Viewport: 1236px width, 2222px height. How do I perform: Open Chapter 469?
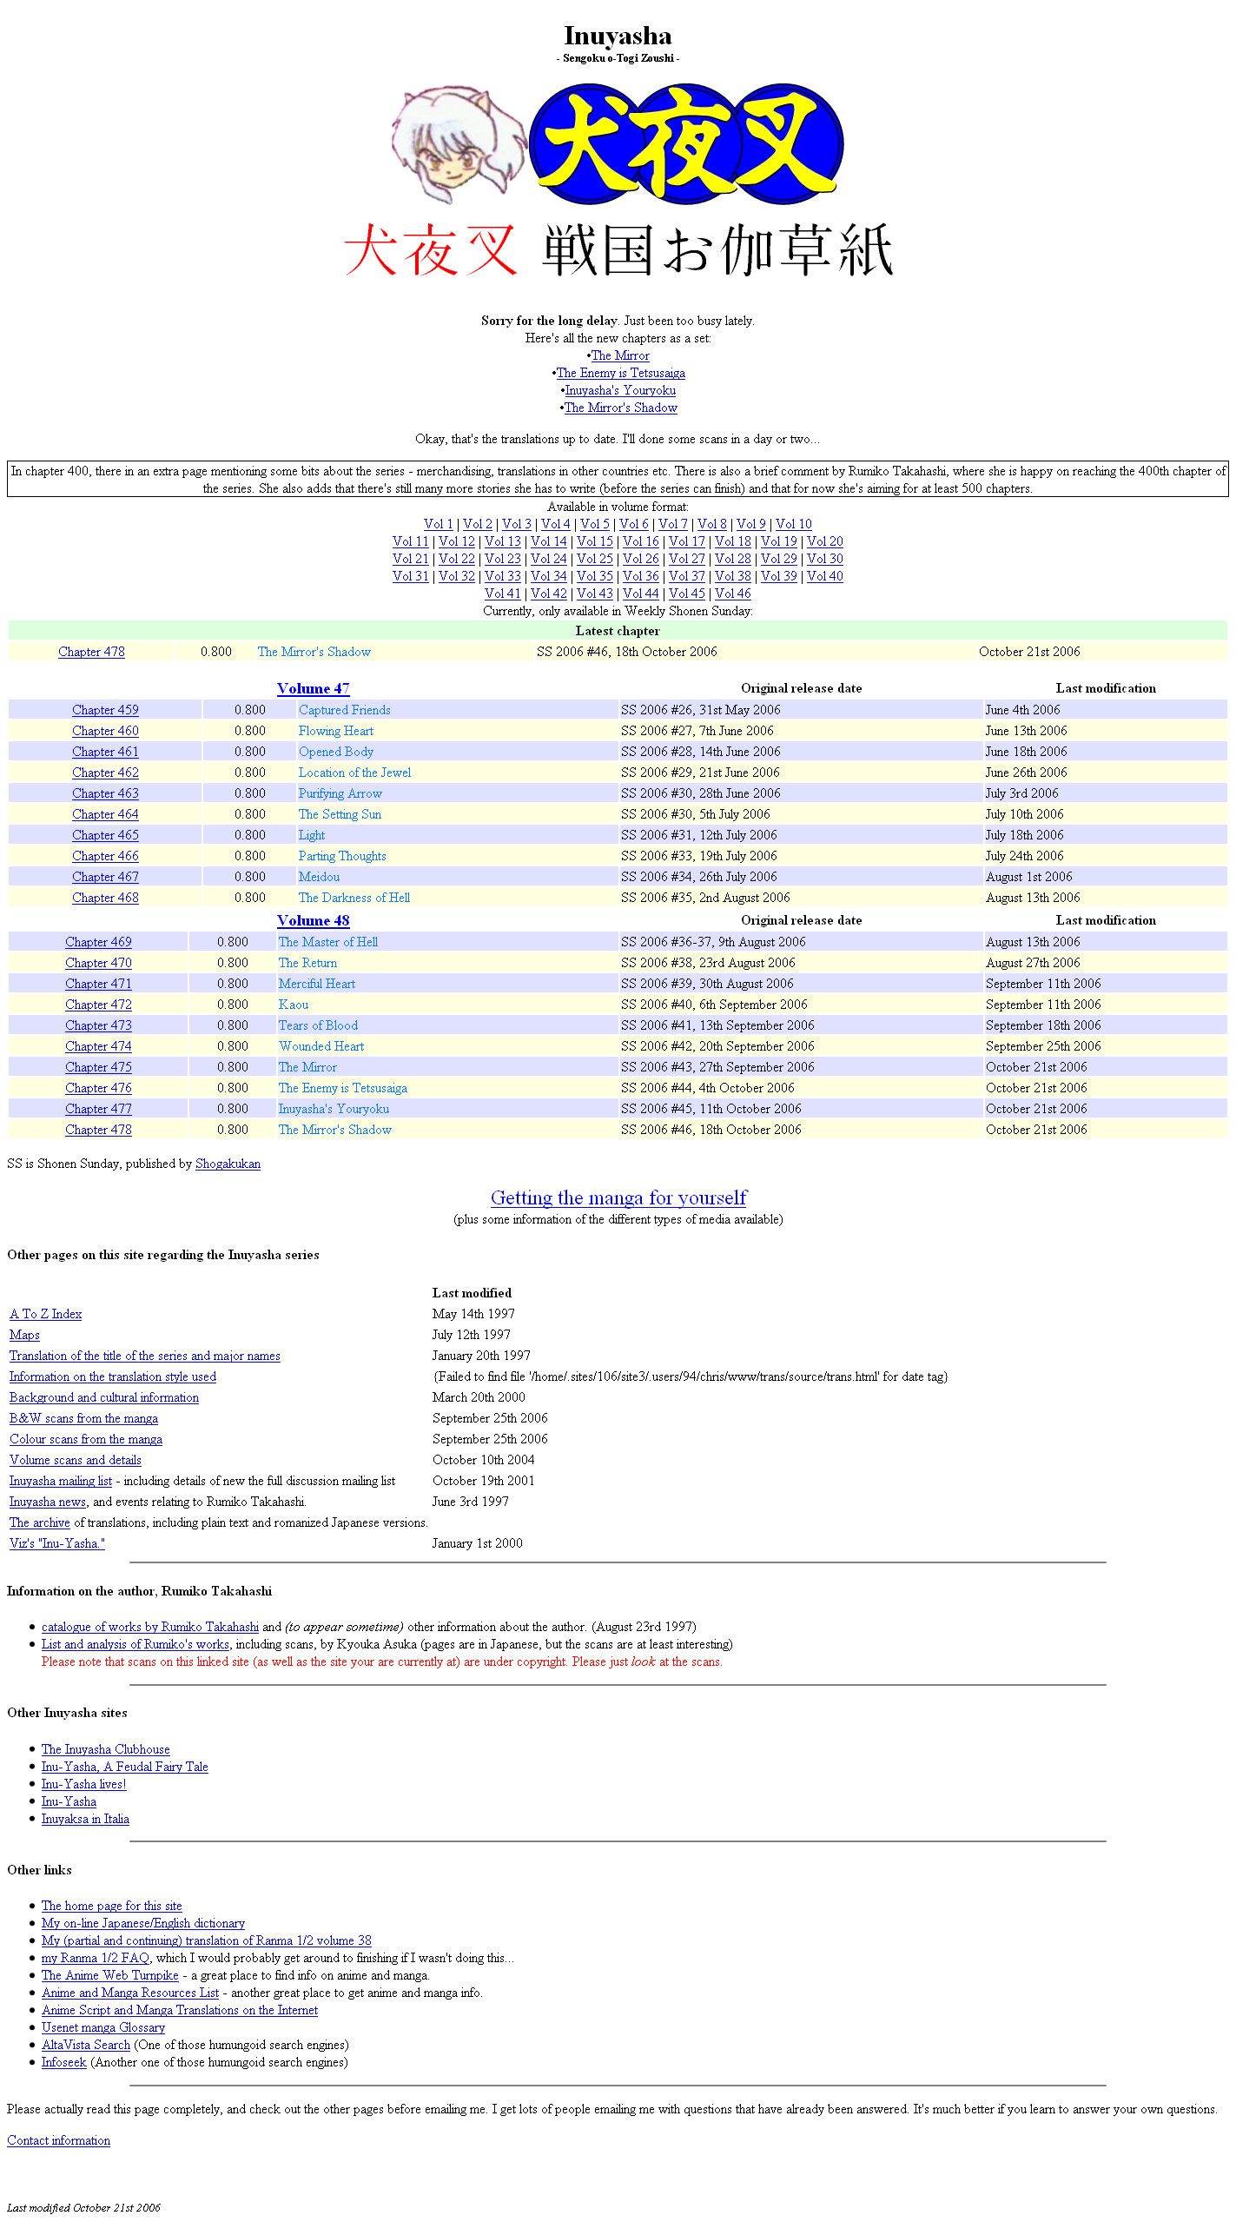[98, 942]
